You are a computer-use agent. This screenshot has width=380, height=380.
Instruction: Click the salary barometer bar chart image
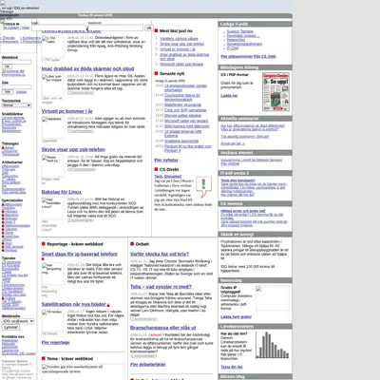click(273, 345)
